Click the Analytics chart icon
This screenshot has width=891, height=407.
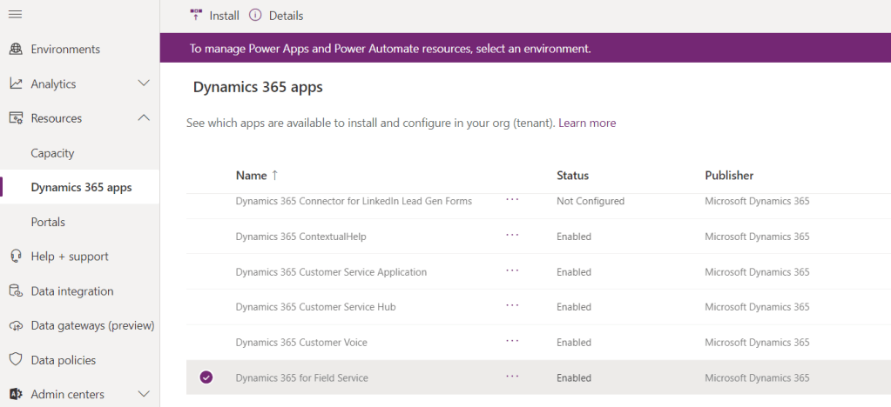[x=16, y=84]
